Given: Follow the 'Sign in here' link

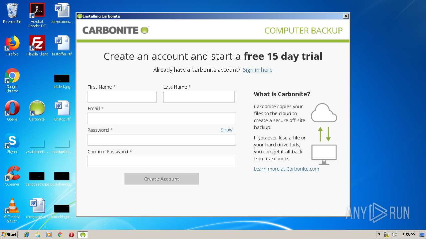Looking at the screenshot, I should click(x=258, y=70).
